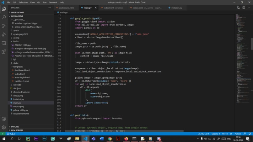253x142 pixels.
Task: Select language mode Python in status bar
Action: click(x=238, y=134)
